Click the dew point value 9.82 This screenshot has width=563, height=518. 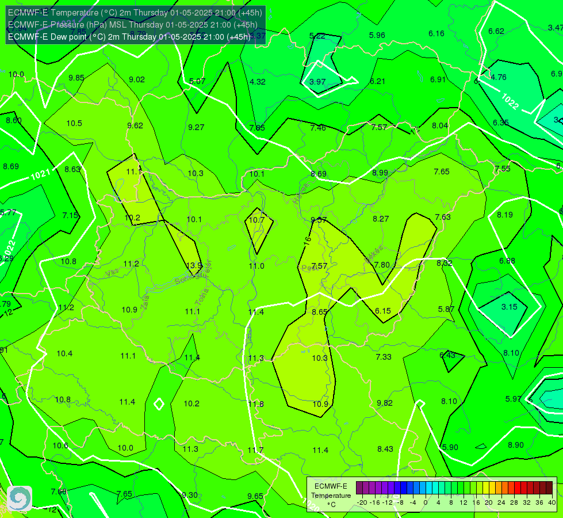point(385,403)
